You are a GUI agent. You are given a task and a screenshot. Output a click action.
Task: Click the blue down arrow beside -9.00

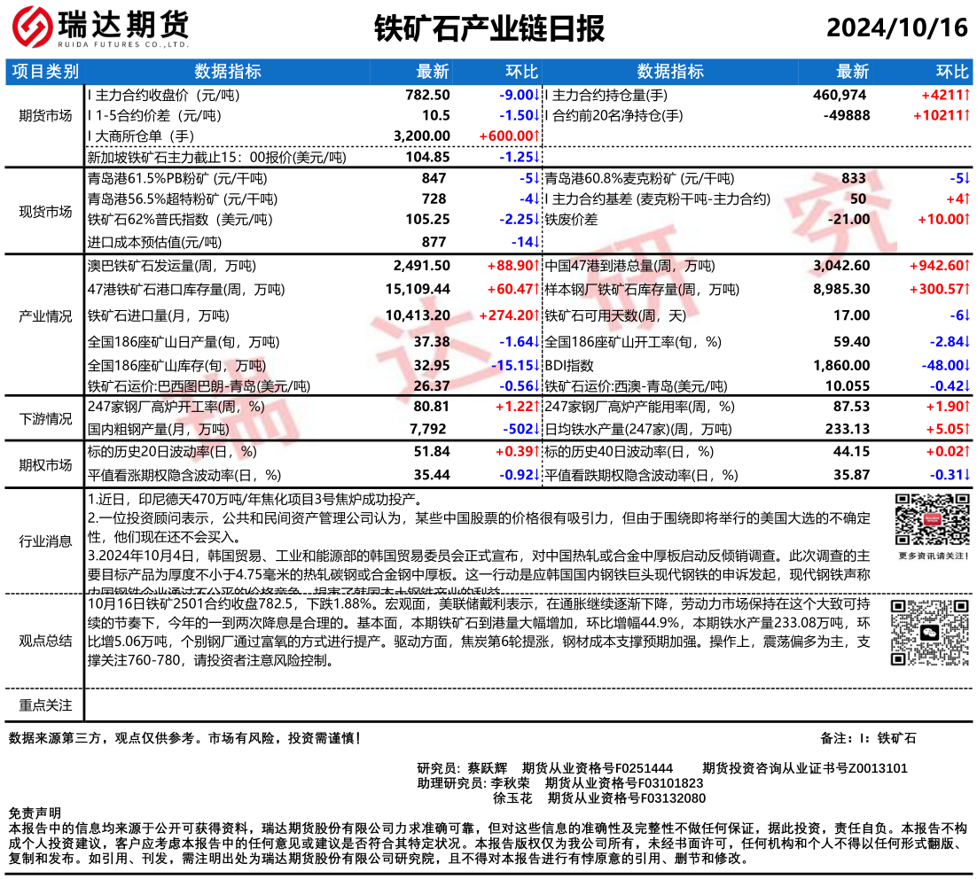point(536,95)
